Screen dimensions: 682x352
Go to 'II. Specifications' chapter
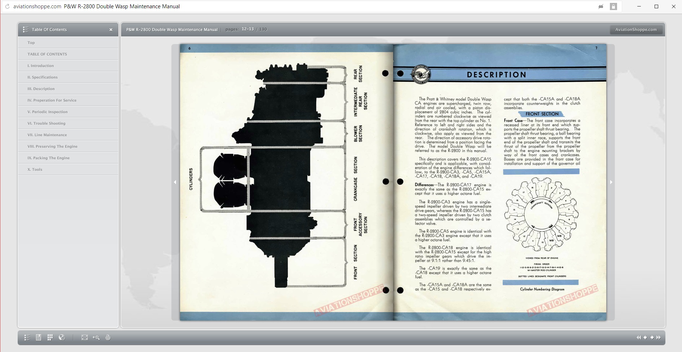coord(68,77)
